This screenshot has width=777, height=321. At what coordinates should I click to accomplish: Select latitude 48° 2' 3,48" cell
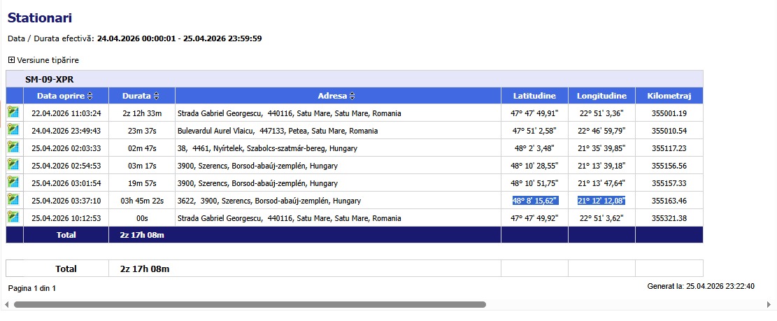tap(535, 148)
